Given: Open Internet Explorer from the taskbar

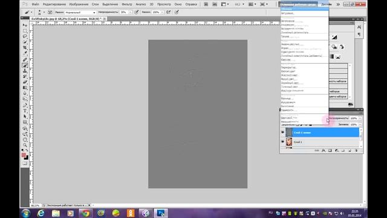Looking at the screenshot, I should pyautogui.click(x=41, y=213).
